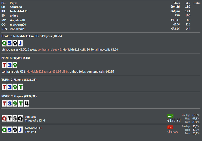Viewport: 202px width, 141px height.
Task: Click the first card in sonirana's showdown hand
Action: [4, 118]
